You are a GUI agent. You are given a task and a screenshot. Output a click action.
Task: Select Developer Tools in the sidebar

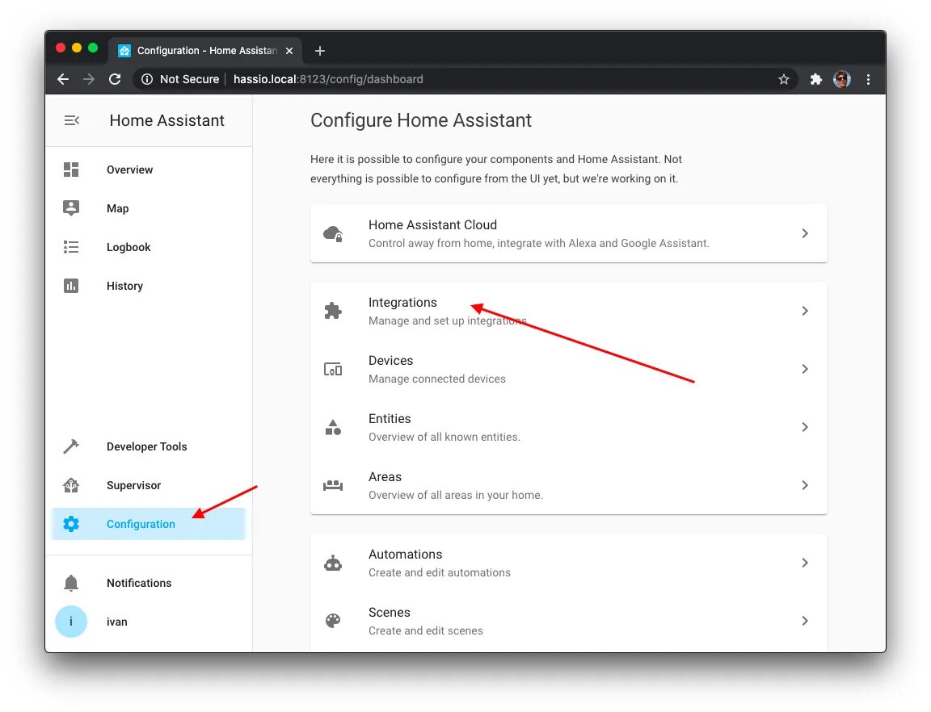149,446
